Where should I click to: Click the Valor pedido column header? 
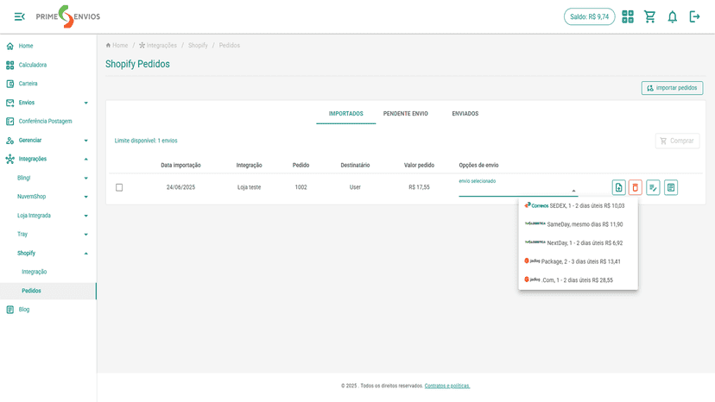tap(419, 166)
